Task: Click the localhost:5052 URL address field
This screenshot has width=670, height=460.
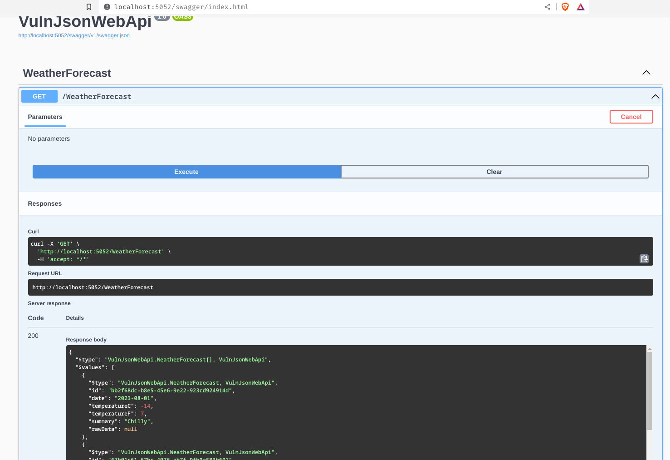Action: [x=181, y=7]
